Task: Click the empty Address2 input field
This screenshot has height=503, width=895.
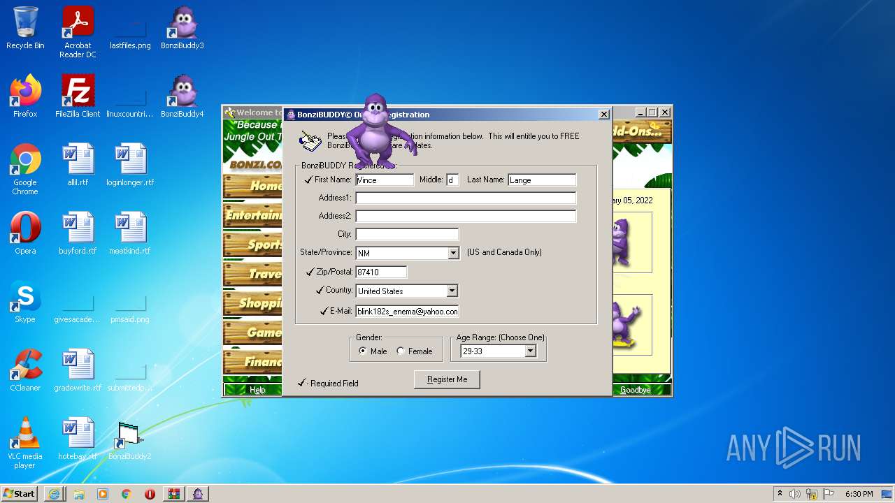Action: (x=466, y=217)
